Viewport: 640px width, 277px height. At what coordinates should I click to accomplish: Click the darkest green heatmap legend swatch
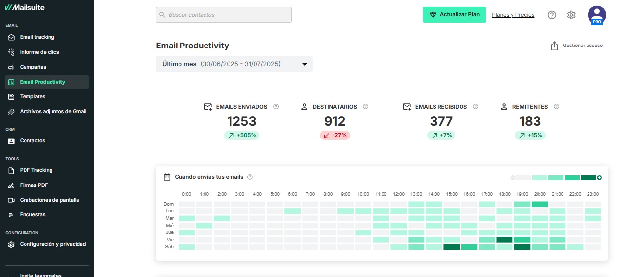click(x=588, y=178)
